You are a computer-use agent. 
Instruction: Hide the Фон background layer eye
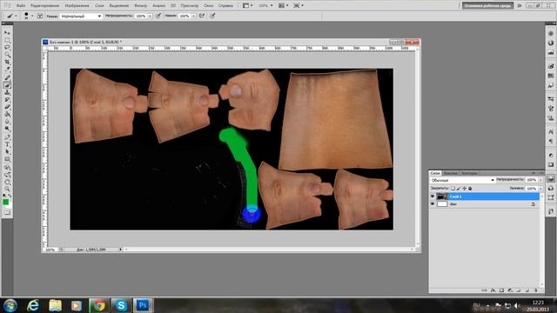(433, 204)
